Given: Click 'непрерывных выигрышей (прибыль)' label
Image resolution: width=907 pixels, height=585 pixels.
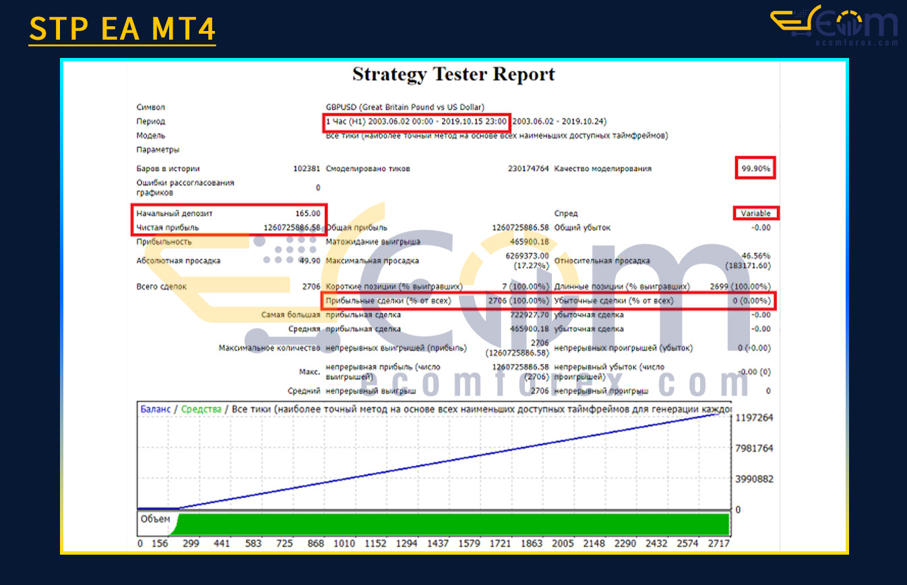Looking at the screenshot, I should click(396, 348).
